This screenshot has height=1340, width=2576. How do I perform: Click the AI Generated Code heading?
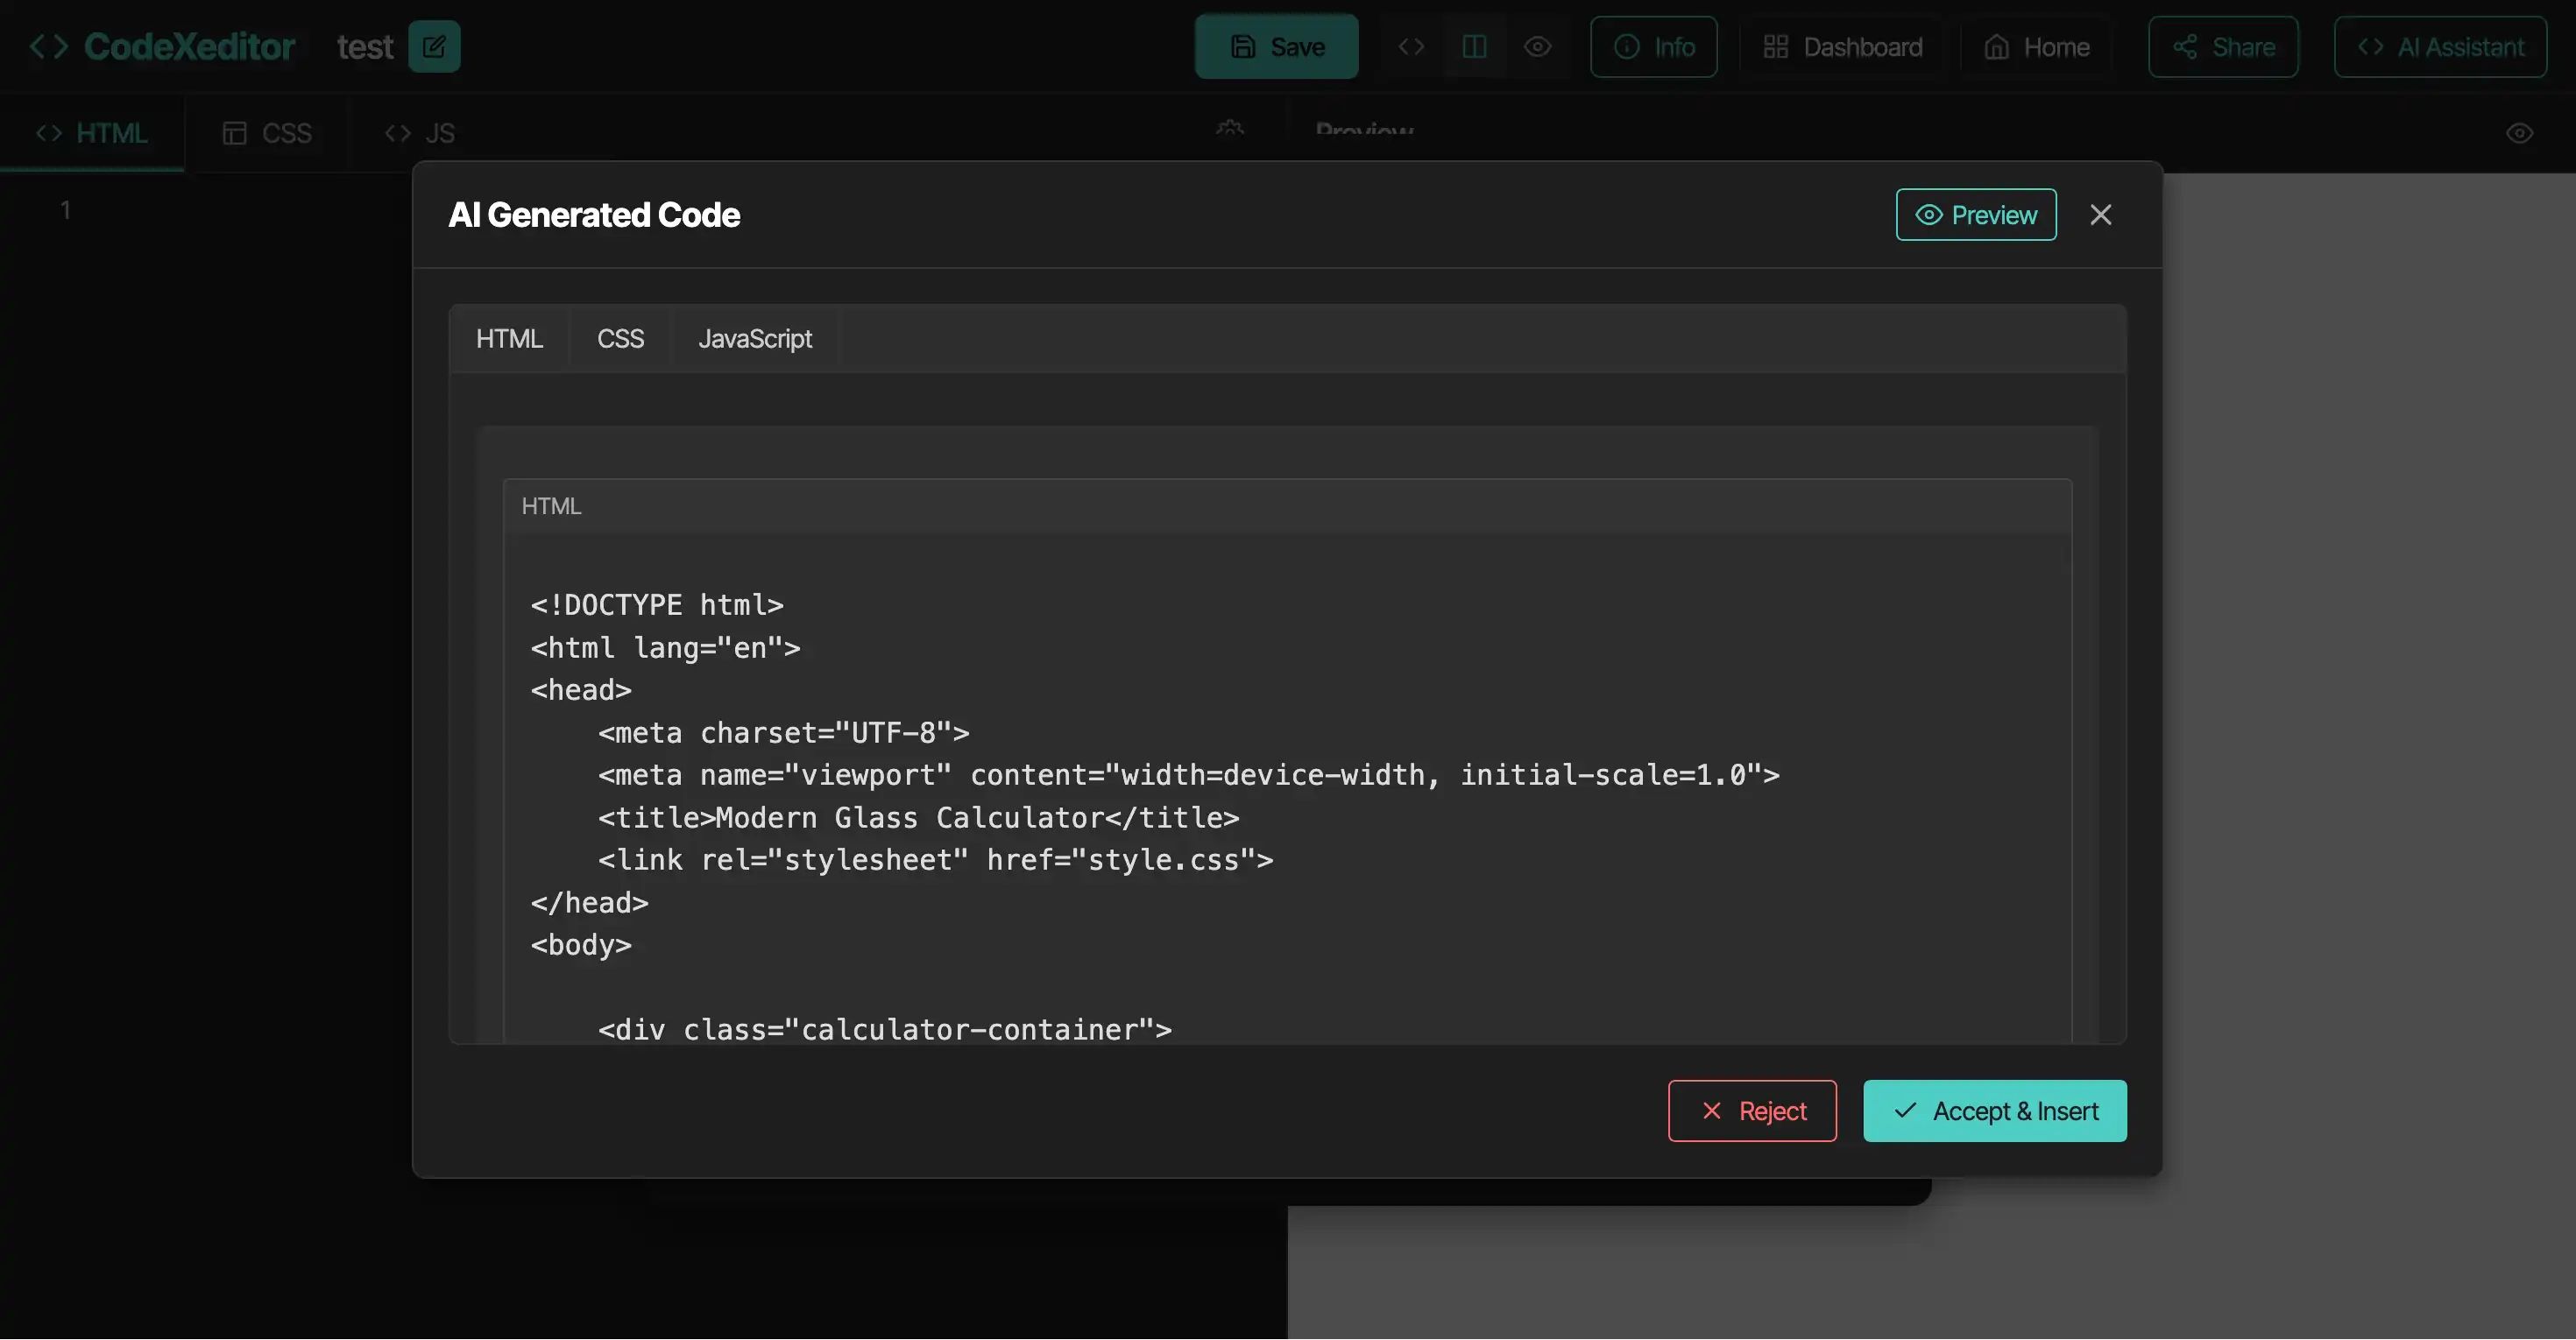(594, 215)
